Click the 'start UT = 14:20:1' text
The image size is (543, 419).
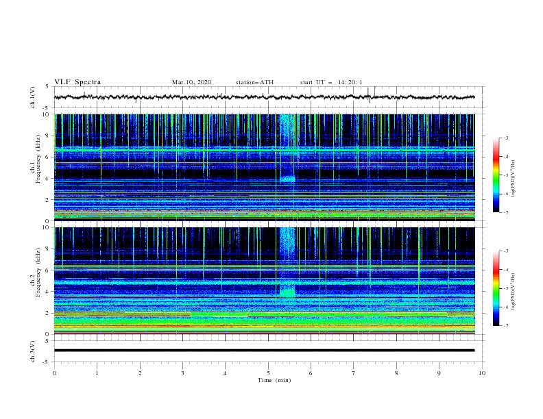[331, 82]
